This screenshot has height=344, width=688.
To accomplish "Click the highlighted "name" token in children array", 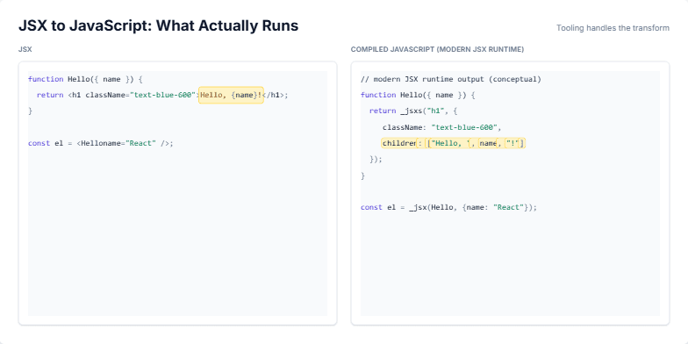I will (488, 143).
